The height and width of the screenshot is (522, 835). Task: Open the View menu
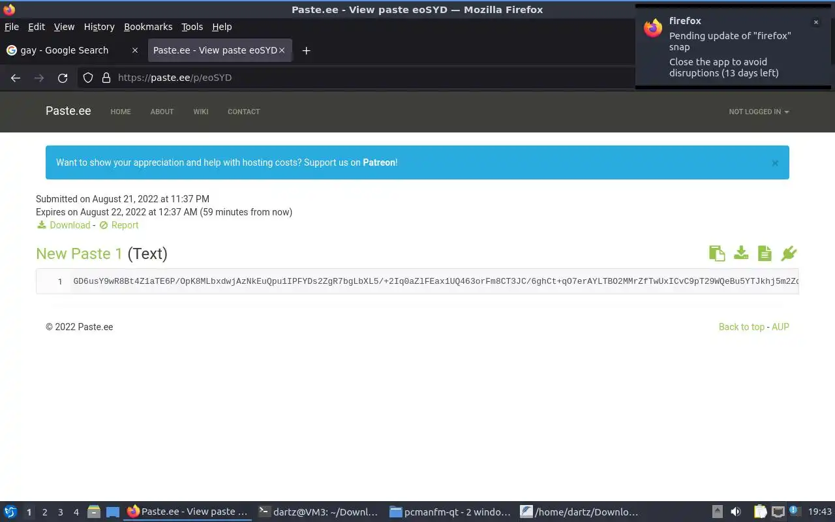(x=64, y=27)
